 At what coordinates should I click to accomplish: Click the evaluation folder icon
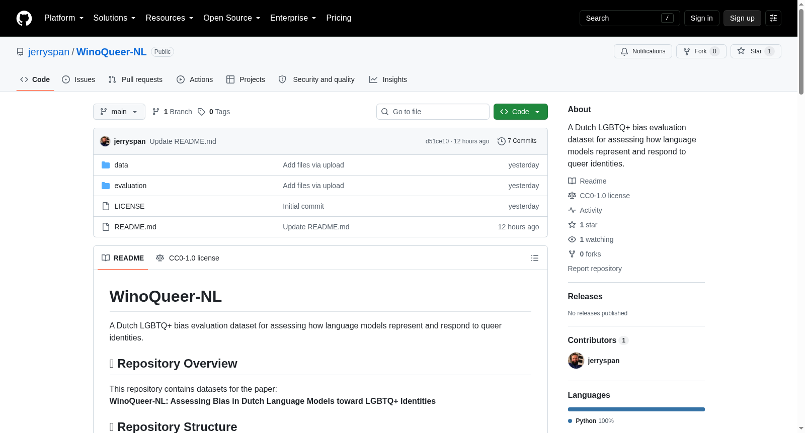coord(106,186)
